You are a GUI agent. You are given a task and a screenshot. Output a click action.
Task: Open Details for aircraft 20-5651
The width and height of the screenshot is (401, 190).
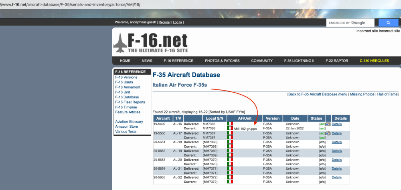point(336,142)
